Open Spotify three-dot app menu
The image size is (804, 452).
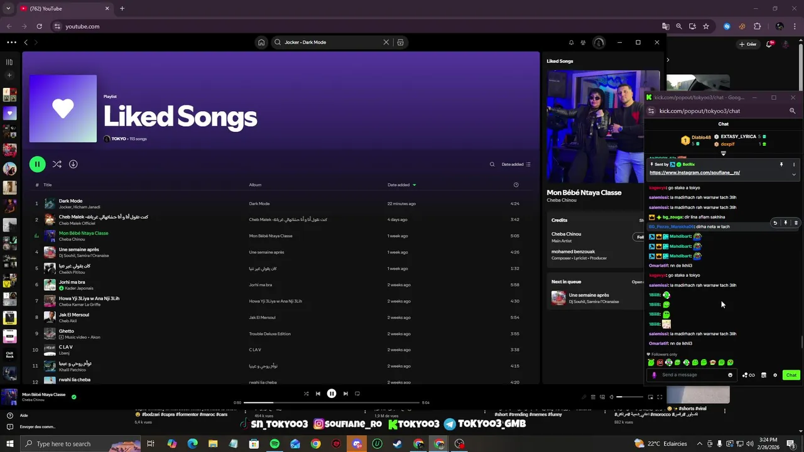(x=11, y=42)
